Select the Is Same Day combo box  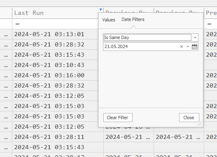(x=151, y=37)
